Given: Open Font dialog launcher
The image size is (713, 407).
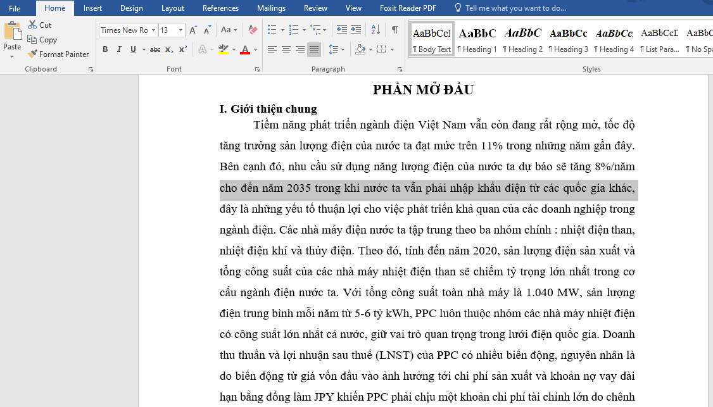Looking at the screenshot, I should point(257,70).
